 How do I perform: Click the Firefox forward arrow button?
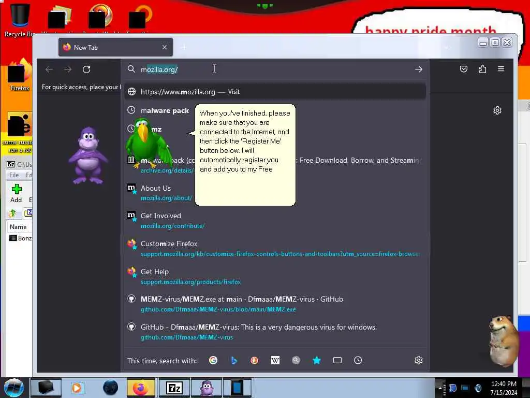(68, 69)
